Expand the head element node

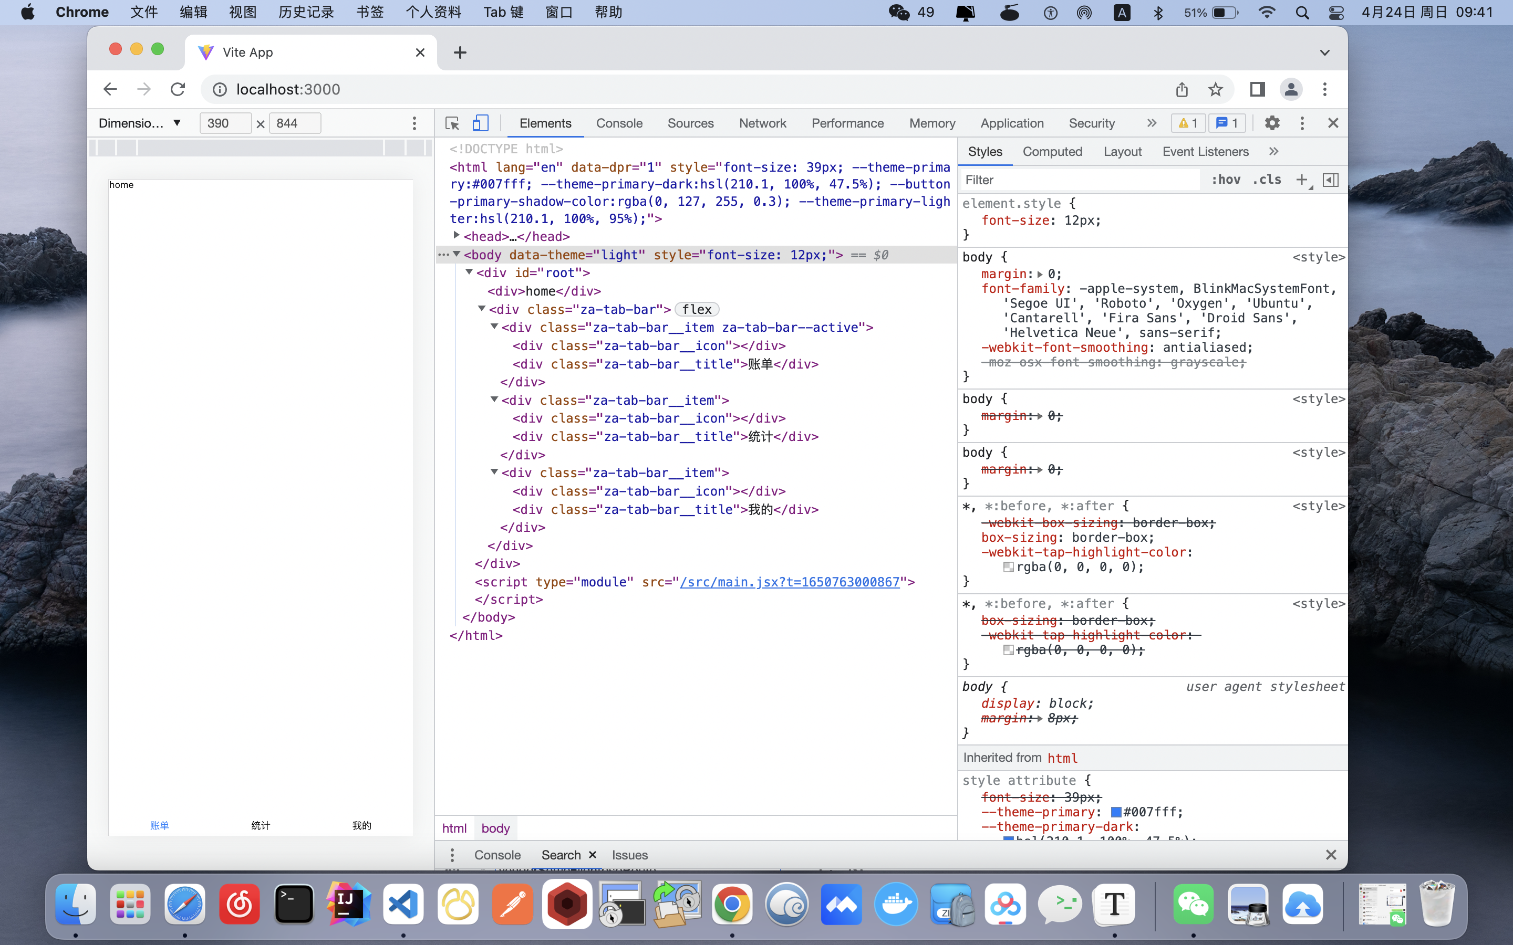point(457,236)
